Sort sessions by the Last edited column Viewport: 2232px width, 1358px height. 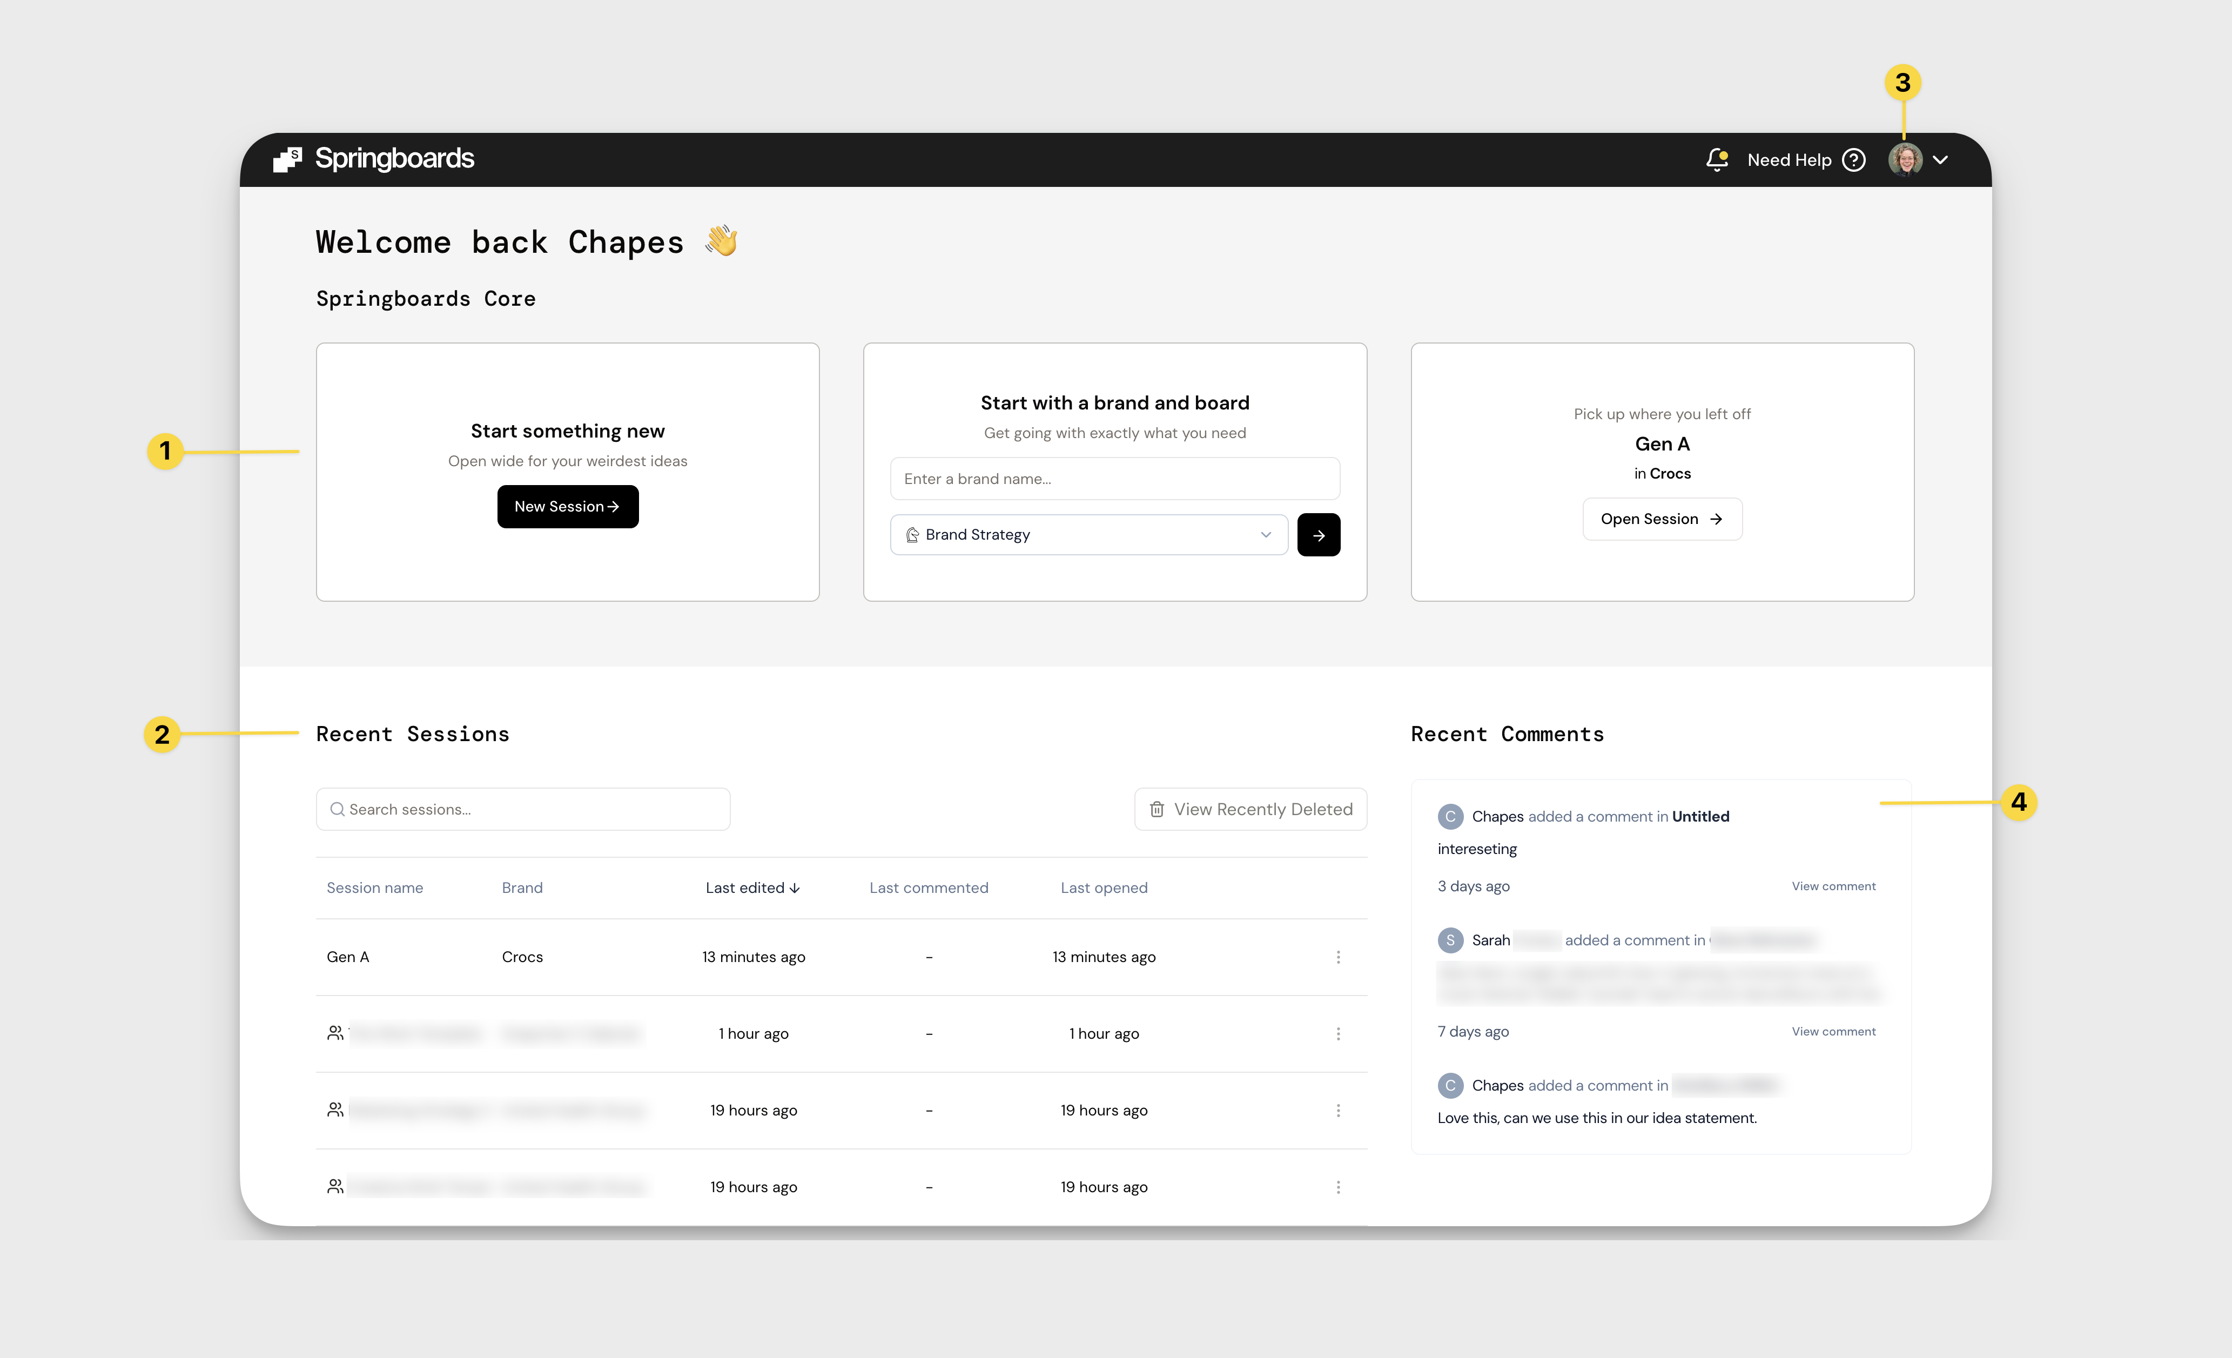752,888
